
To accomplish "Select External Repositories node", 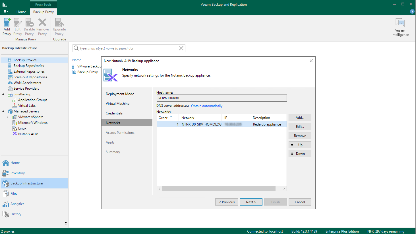I will click(x=29, y=71).
